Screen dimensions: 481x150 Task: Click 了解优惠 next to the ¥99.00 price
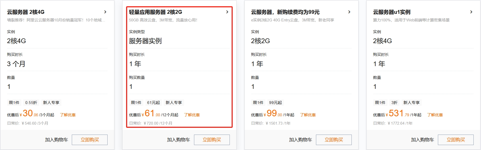click(x=308, y=115)
